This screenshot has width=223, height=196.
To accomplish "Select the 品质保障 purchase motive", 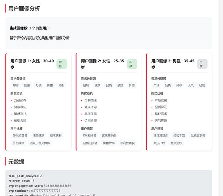I will [91, 114].
